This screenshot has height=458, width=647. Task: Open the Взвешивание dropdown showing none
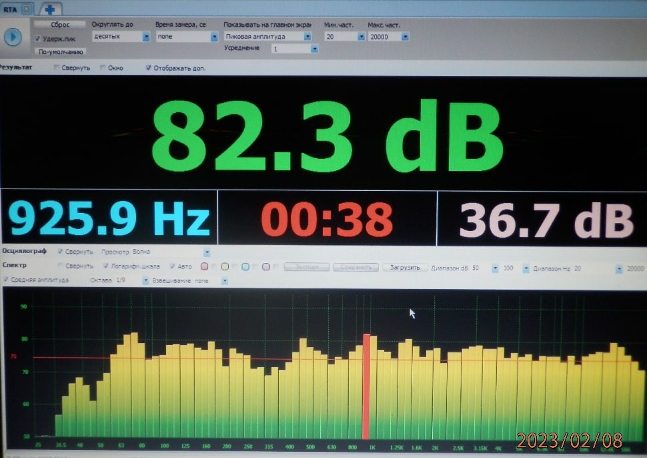coord(211,281)
